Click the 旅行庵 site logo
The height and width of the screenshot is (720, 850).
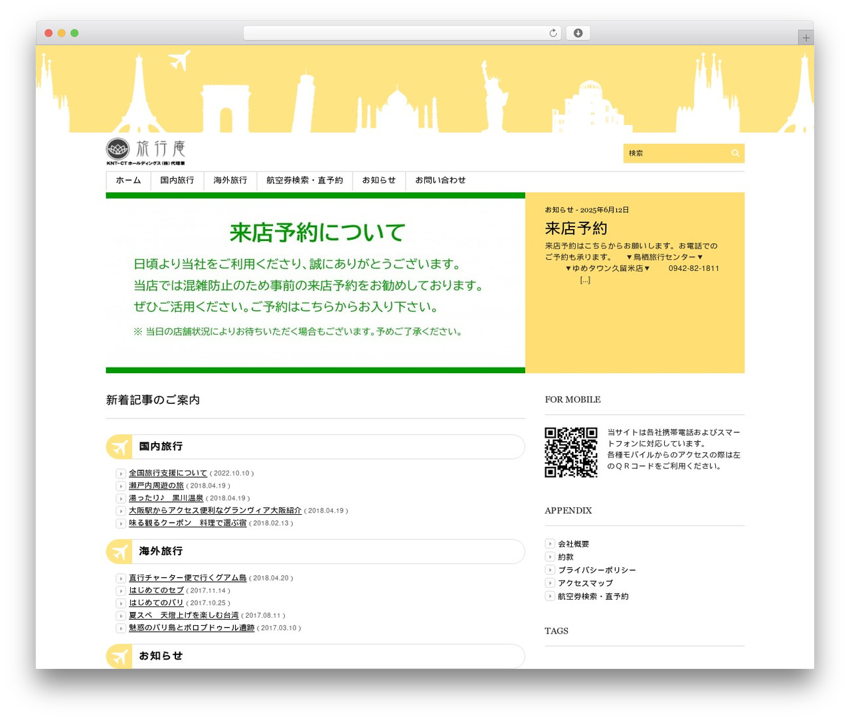click(145, 152)
